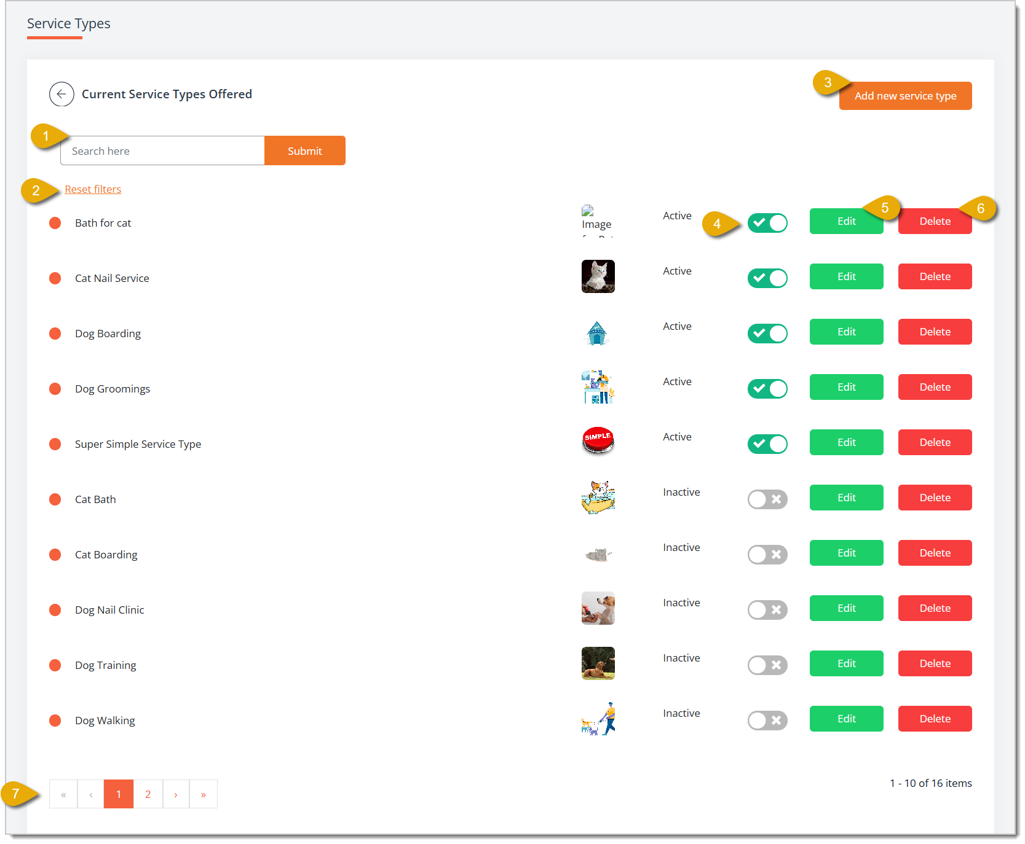Image resolution: width=1025 pixels, height=844 pixels.
Task: Edit the Cat Boarding service
Action: (846, 553)
